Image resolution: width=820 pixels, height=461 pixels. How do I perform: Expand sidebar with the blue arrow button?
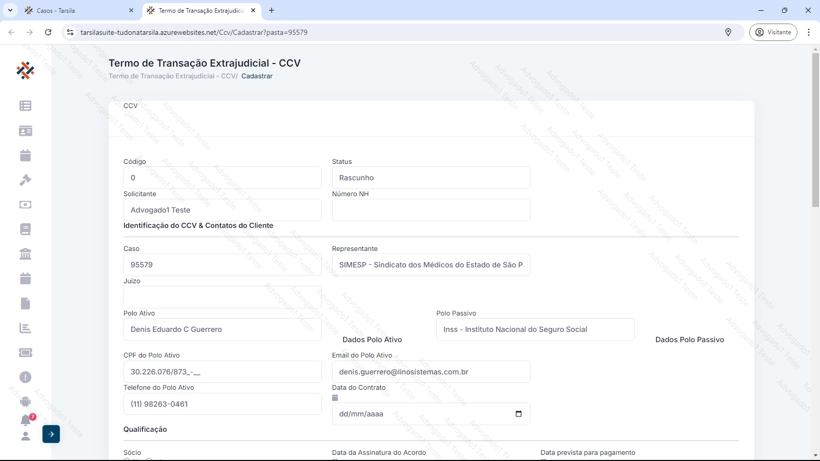[51, 434]
